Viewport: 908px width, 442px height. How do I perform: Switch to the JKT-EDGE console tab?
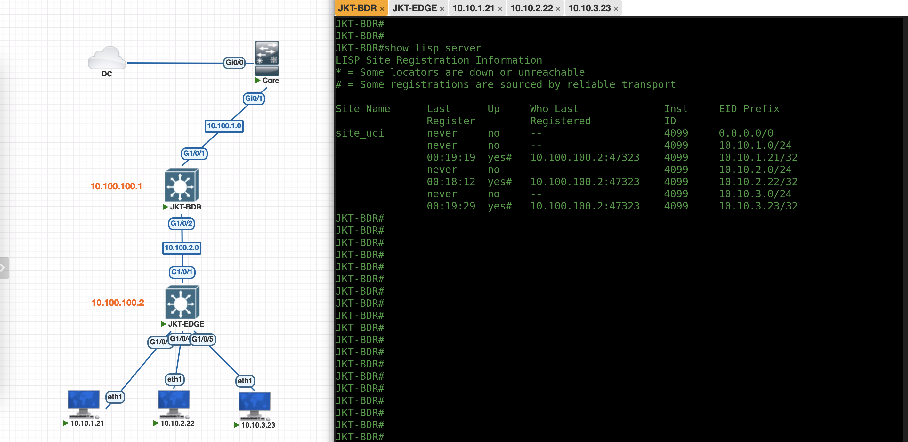(x=414, y=8)
